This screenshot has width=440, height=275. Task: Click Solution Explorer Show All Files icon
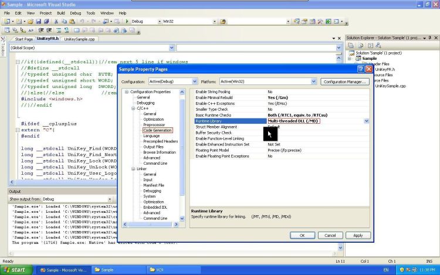[x=361, y=45]
